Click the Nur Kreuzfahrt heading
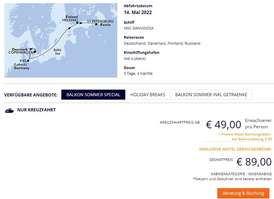274x199 pixels. tap(36, 110)
